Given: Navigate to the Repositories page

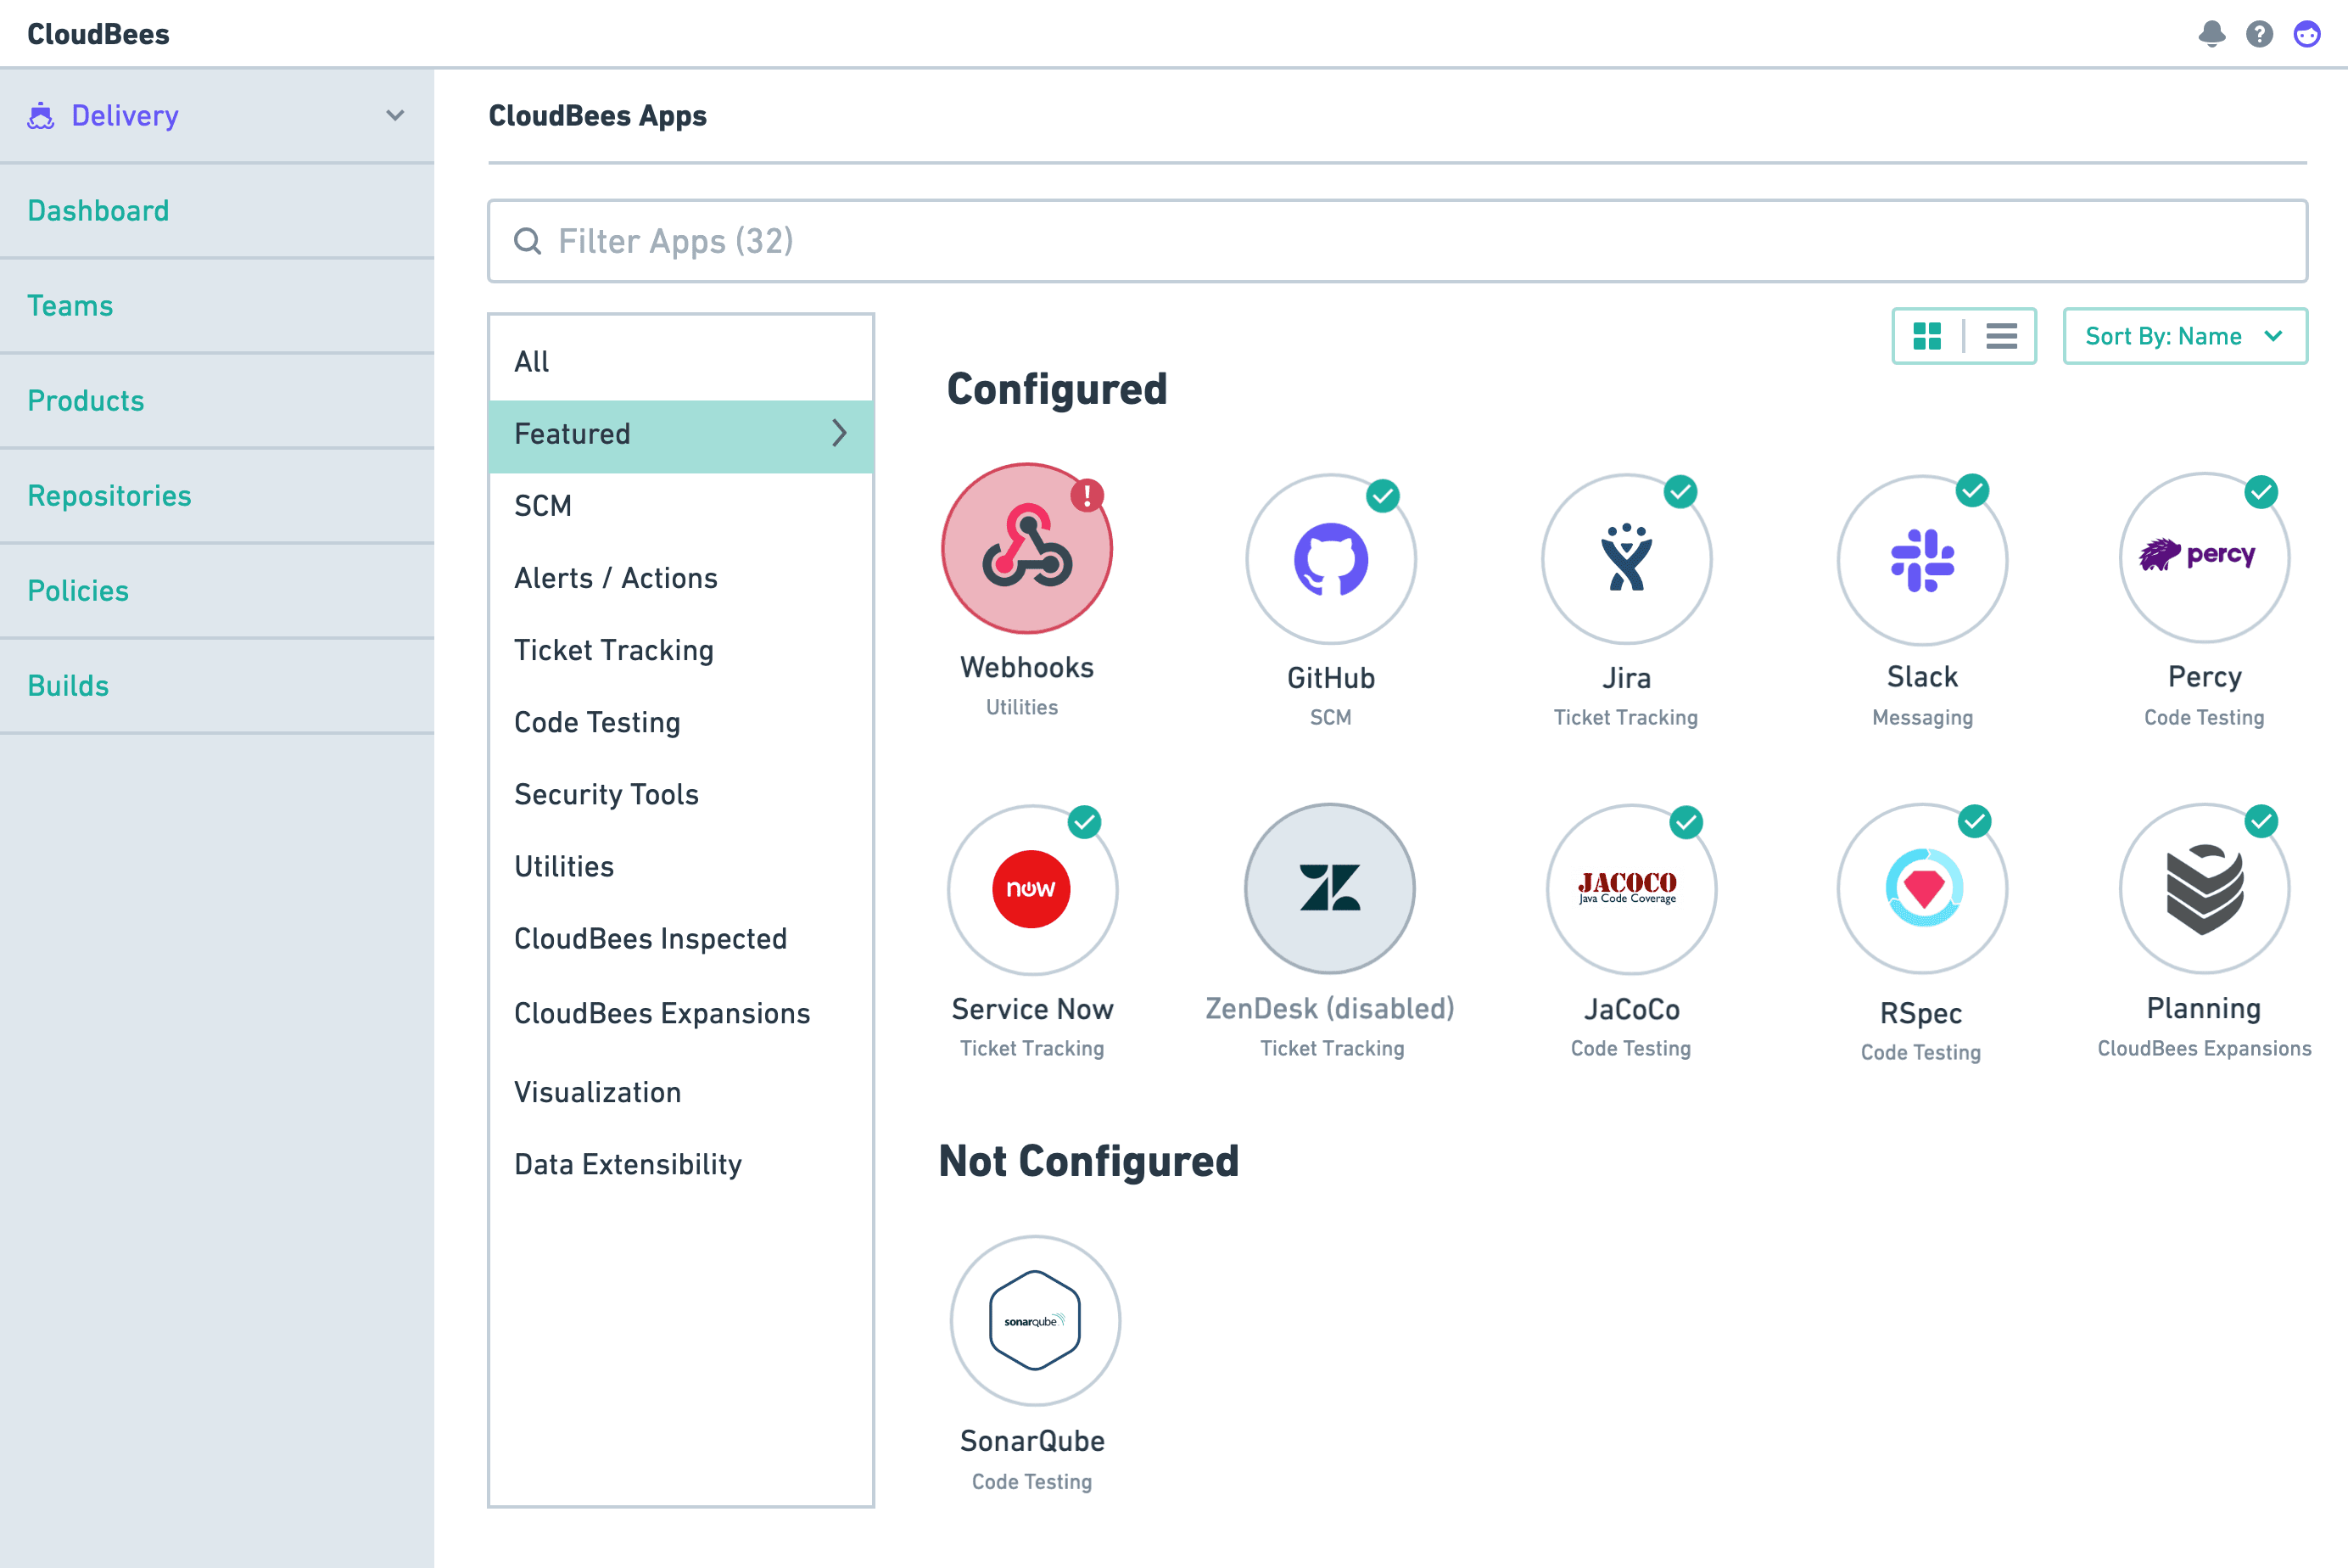Looking at the screenshot, I should tap(109, 495).
